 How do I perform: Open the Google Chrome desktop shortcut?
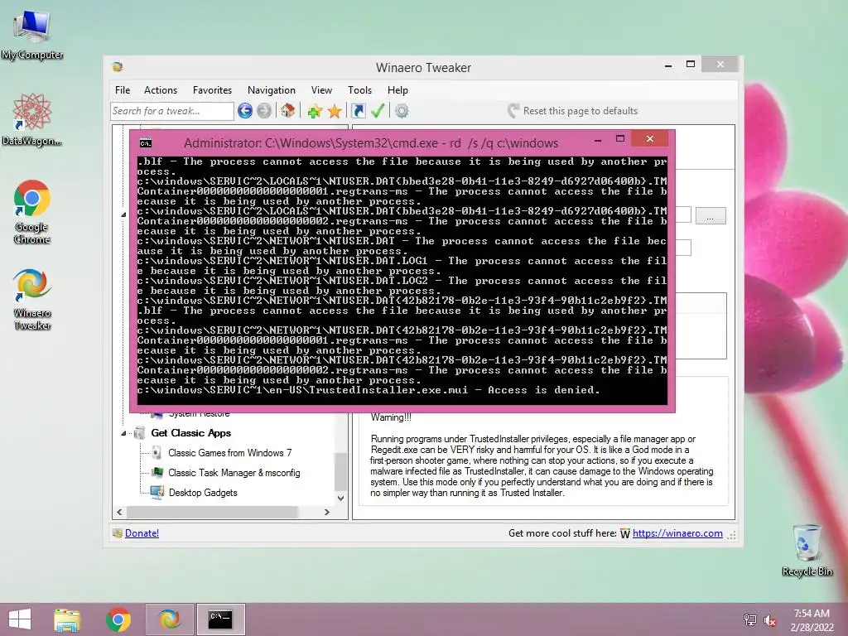tap(32, 211)
